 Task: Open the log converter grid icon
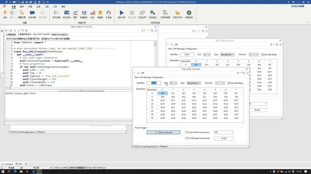point(165,13)
